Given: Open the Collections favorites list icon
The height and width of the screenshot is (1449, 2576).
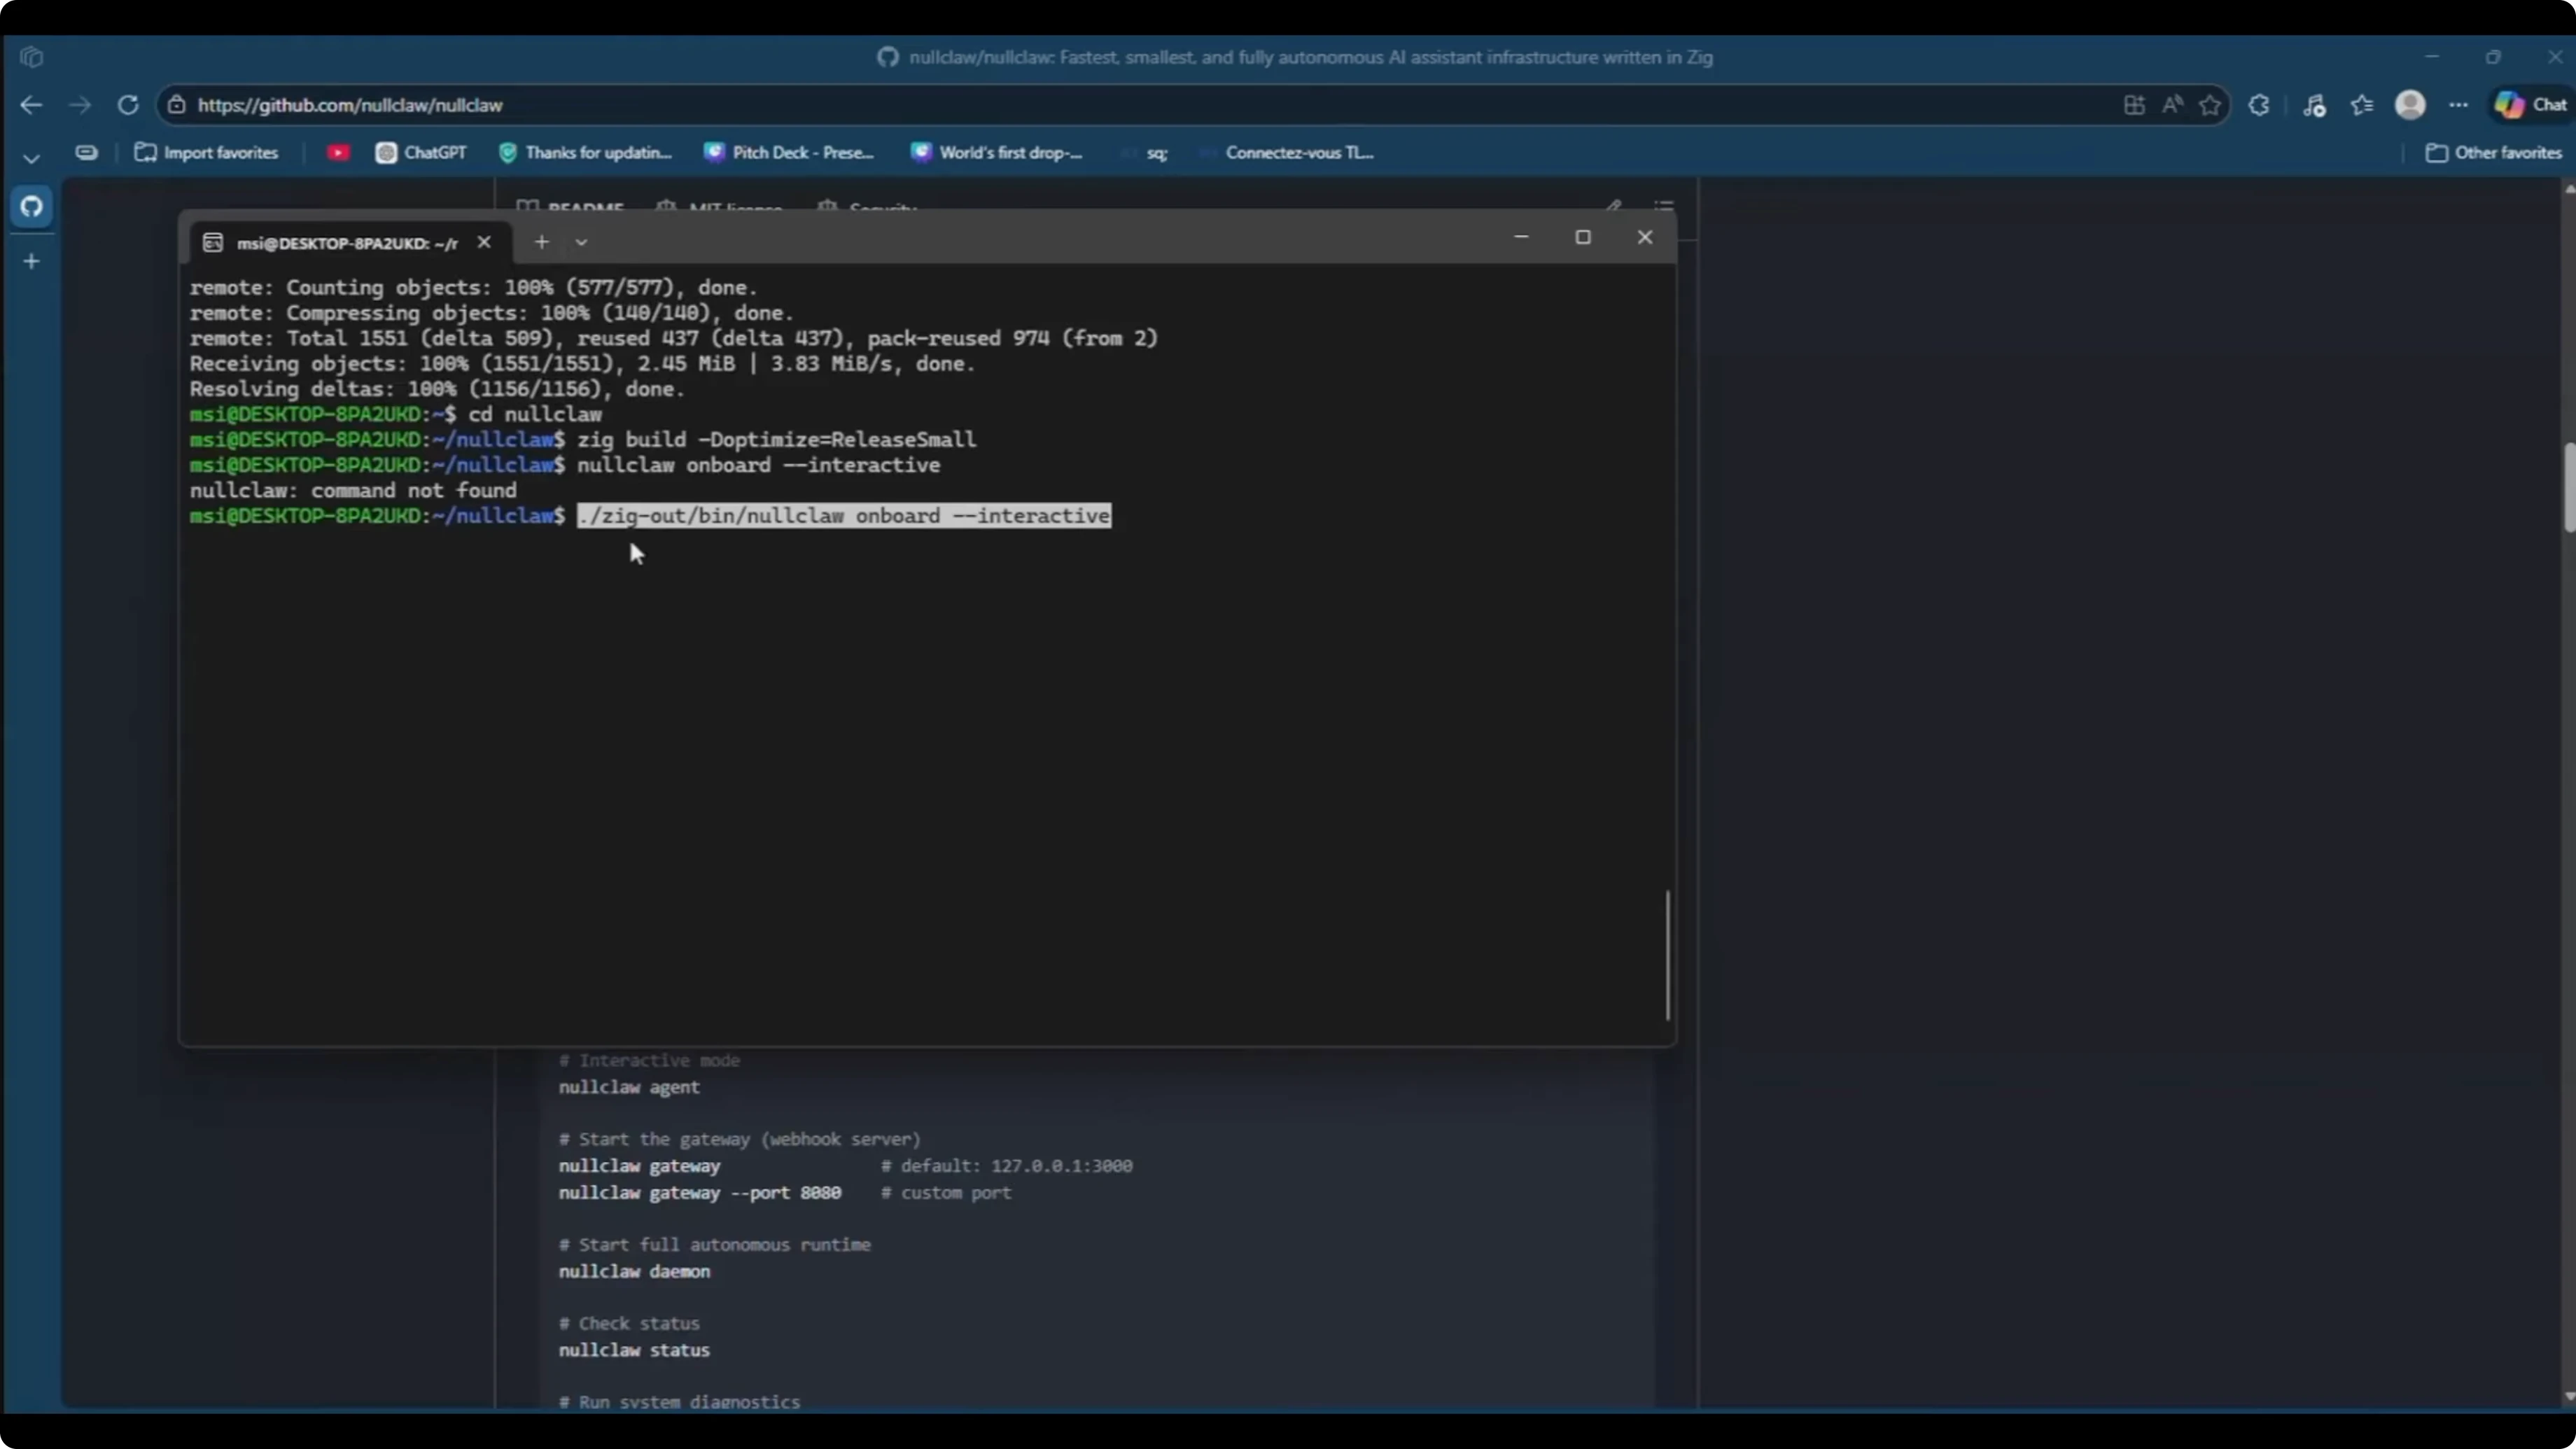Looking at the screenshot, I should (x=2362, y=105).
